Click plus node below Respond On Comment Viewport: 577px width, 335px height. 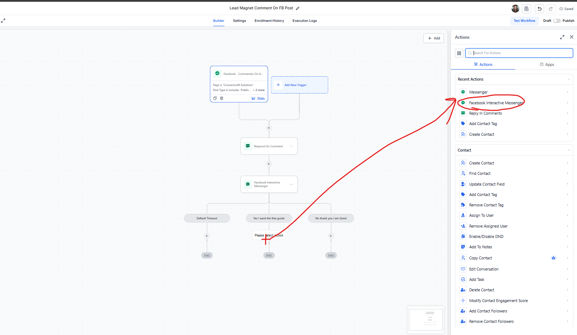pos(269,164)
